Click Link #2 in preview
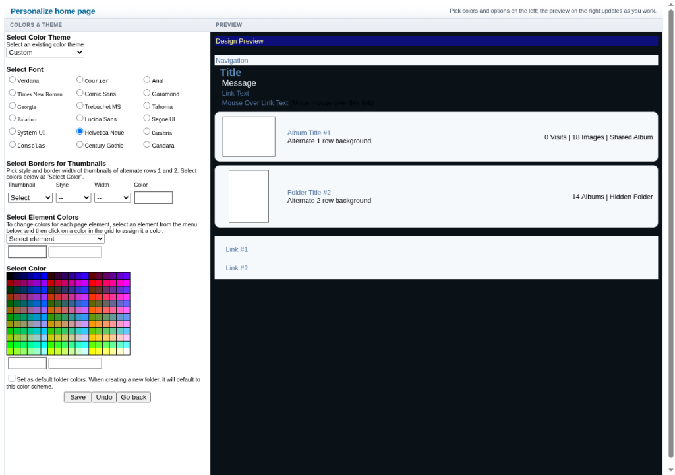Viewport: 675px width, 475px height. click(237, 268)
